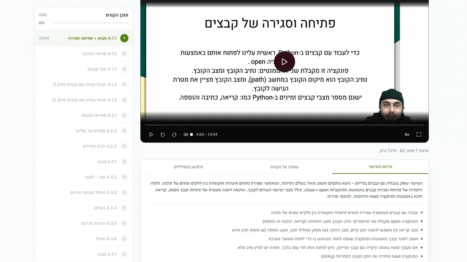Screen dimensions: 467x262
Task: Click the large center play button on video
Action: pos(284,62)
